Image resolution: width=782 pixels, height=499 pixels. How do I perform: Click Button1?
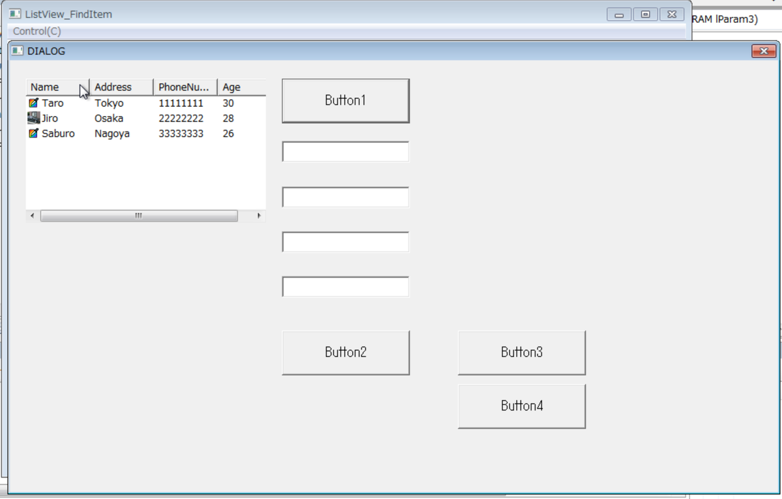tap(345, 100)
